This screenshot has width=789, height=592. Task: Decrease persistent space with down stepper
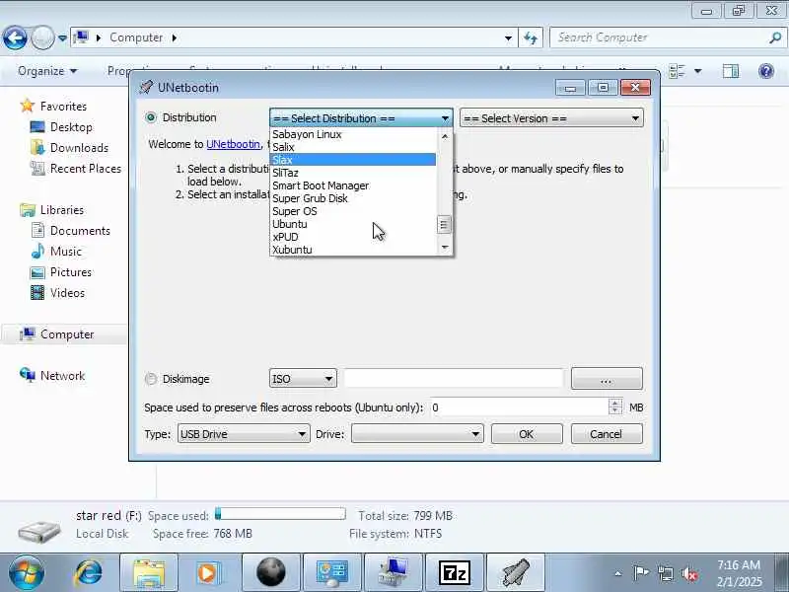(x=615, y=411)
